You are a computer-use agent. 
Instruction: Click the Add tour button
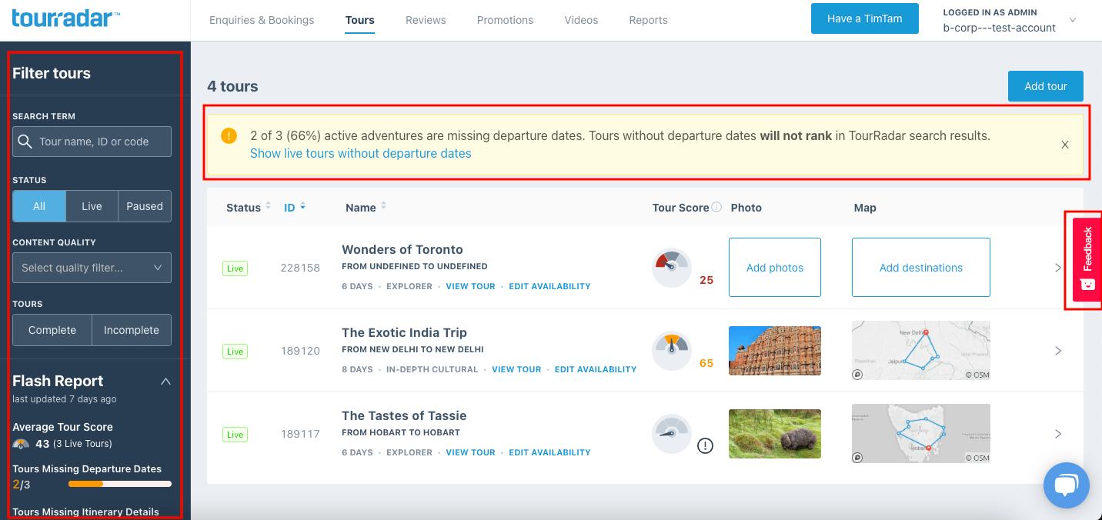pyautogui.click(x=1045, y=86)
